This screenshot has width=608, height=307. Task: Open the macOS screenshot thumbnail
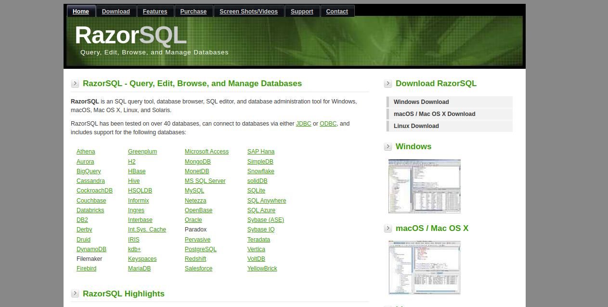425,268
